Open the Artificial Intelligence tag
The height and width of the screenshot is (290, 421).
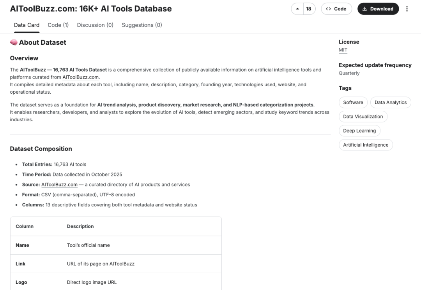click(x=366, y=145)
